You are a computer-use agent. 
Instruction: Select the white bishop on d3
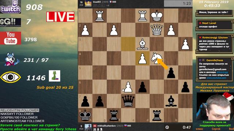pyautogui.click(x=142, y=44)
